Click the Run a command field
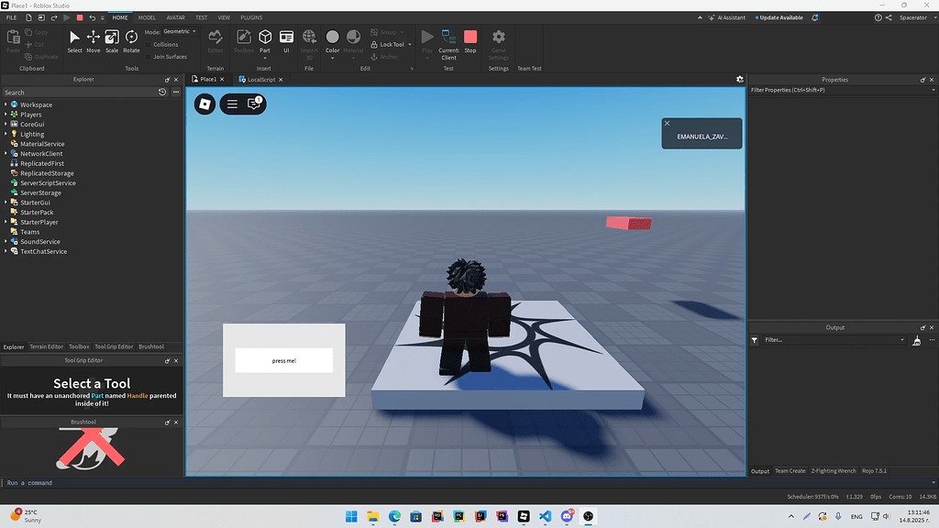This screenshot has width=939, height=528. (x=55, y=481)
